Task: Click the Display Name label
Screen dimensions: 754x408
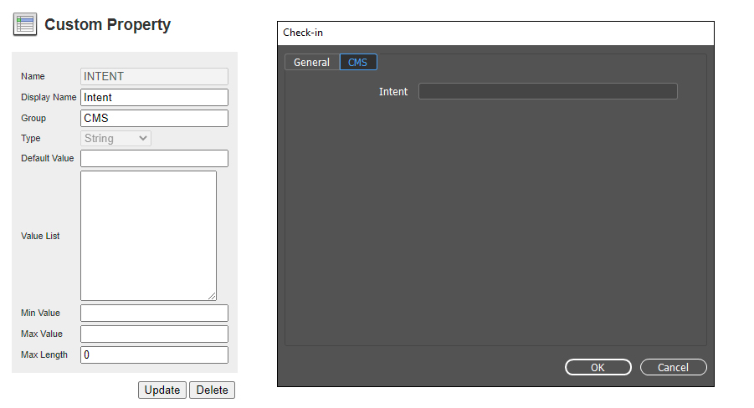Action: 49,98
